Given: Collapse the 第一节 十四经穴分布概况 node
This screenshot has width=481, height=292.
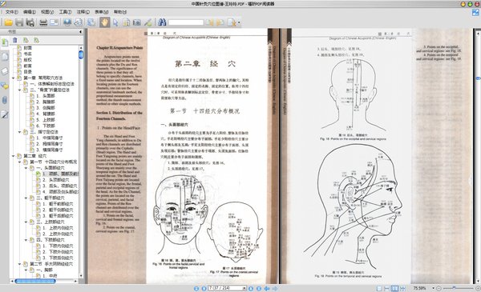Looking at the screenshot, I should [19, 162].
